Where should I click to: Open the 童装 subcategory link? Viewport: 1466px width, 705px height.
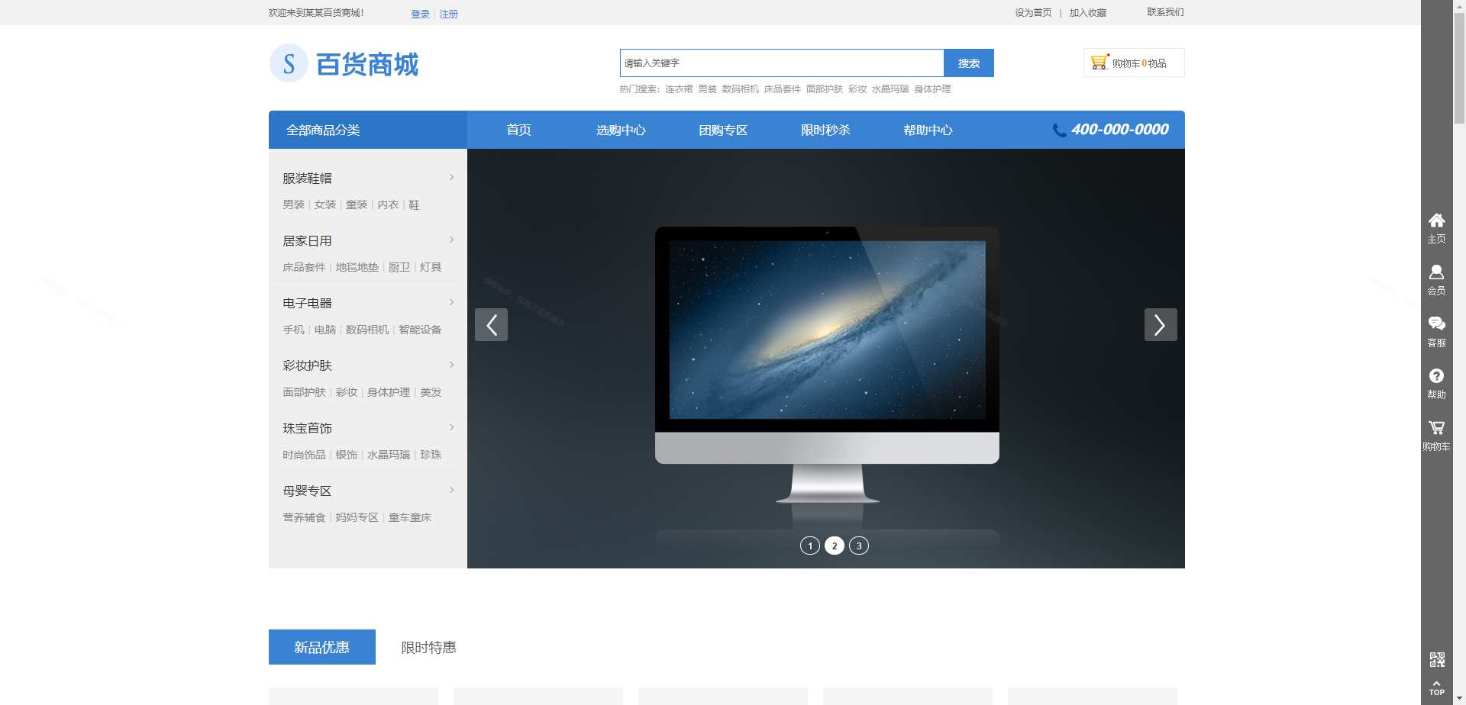[357, 204]
